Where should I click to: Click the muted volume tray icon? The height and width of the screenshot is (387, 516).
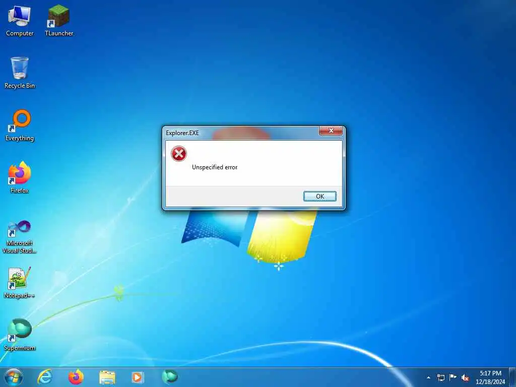pyautogui.click(x=465, y=377)
